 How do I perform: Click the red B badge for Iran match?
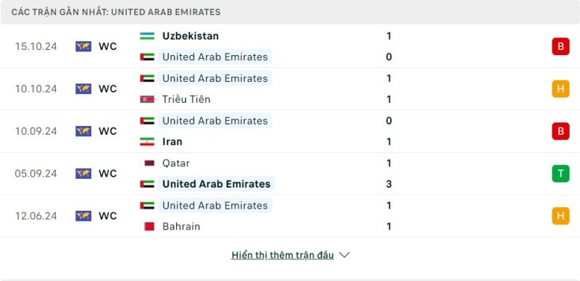pos(560,131)
